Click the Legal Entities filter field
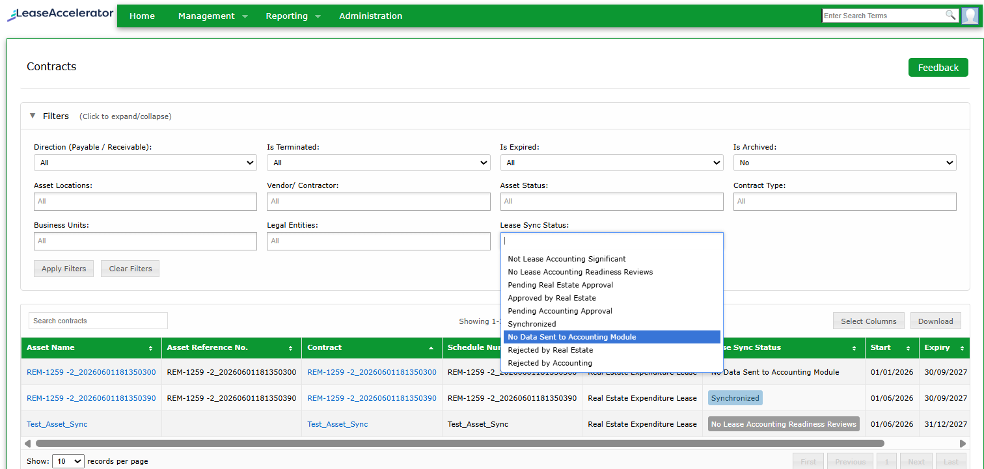The width and height of the screenshot is (984, 469). (379, 241)
